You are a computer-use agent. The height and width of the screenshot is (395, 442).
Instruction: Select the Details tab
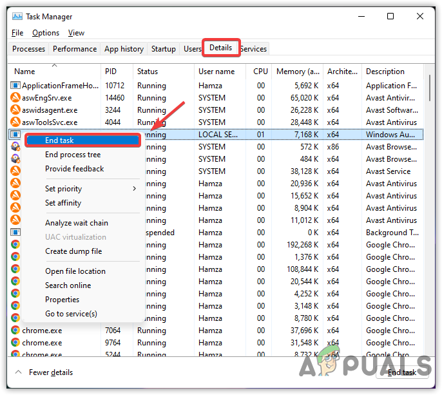pos(221,48)
